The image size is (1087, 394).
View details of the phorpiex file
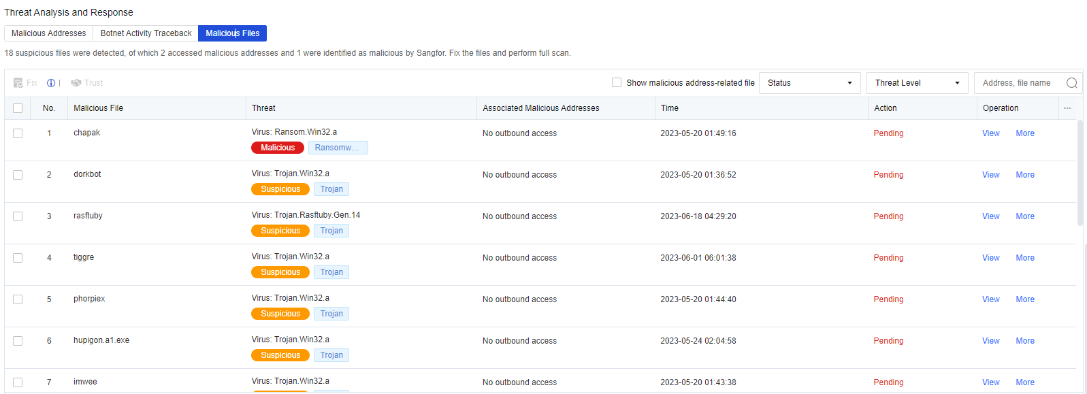991,299
